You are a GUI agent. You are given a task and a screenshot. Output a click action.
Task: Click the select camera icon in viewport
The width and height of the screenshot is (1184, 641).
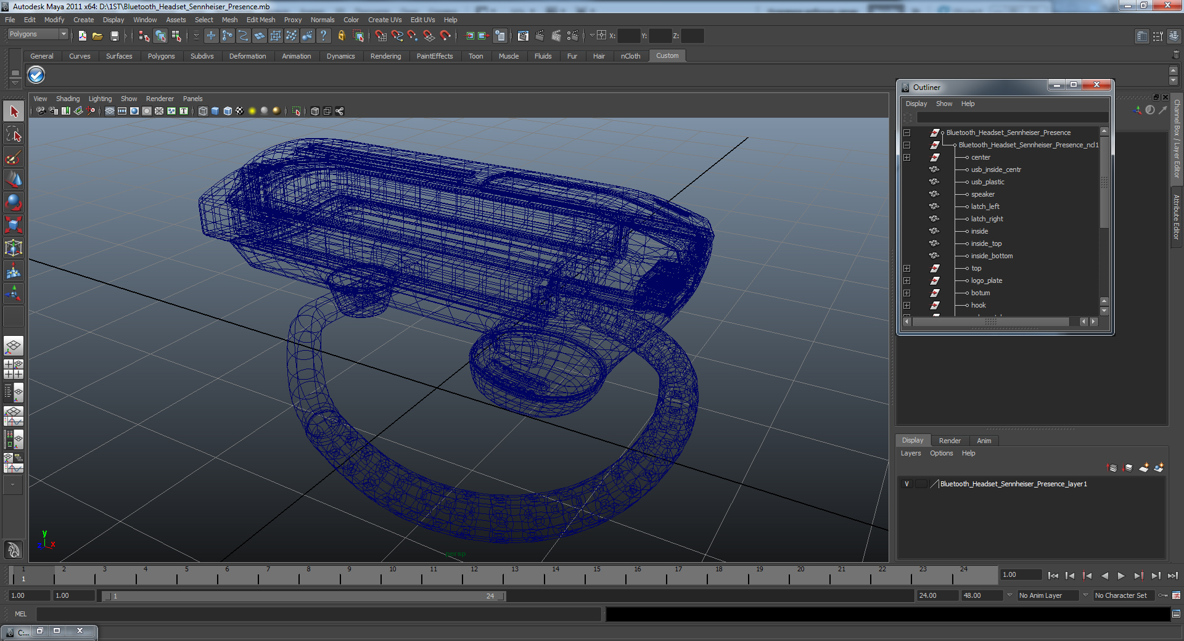[41, 111]
